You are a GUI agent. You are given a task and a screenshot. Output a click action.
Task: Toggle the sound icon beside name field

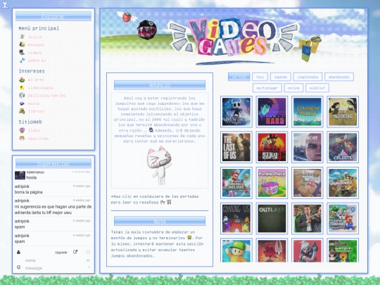(88, 260)
